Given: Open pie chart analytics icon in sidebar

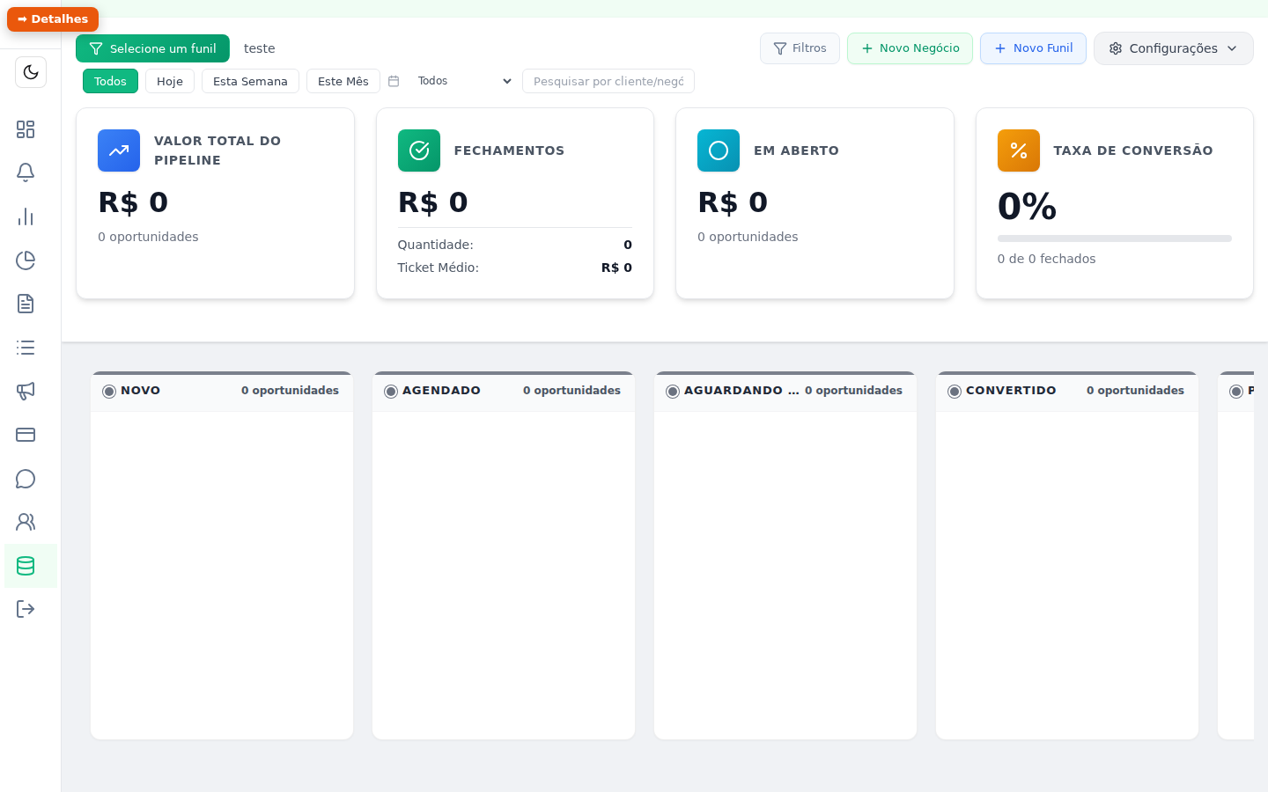Looking at the screenshot, I should [x=26, y=260].
